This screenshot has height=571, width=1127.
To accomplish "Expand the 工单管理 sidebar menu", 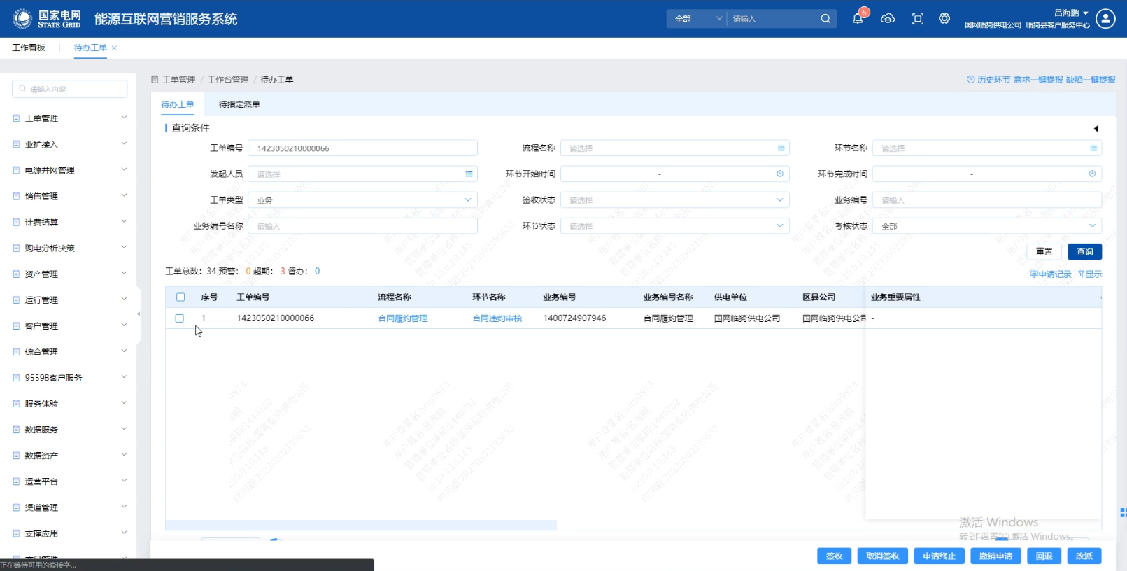I will click(70, 118).
